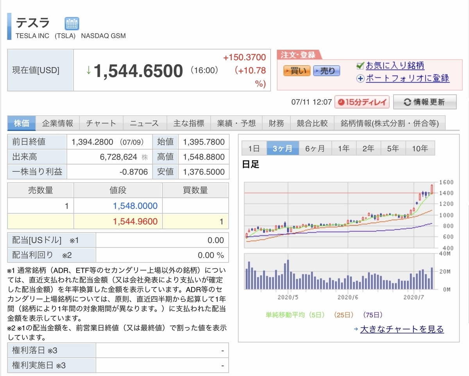
Task: Select the 2年 chart range
Action: coord(368,149)
